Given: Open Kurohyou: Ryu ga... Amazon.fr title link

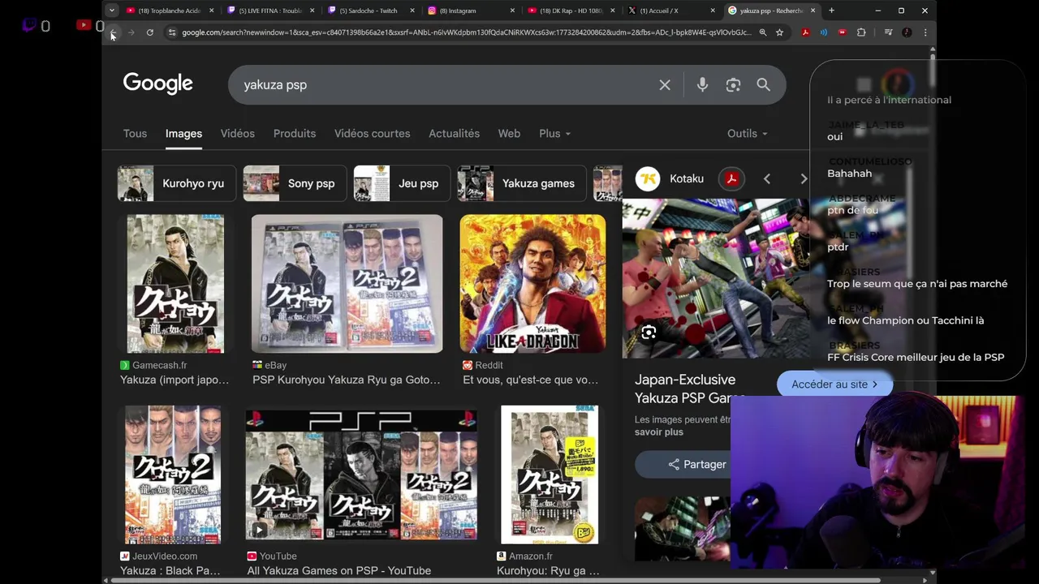Looking at the screenshot, I should tap(548, 570).
